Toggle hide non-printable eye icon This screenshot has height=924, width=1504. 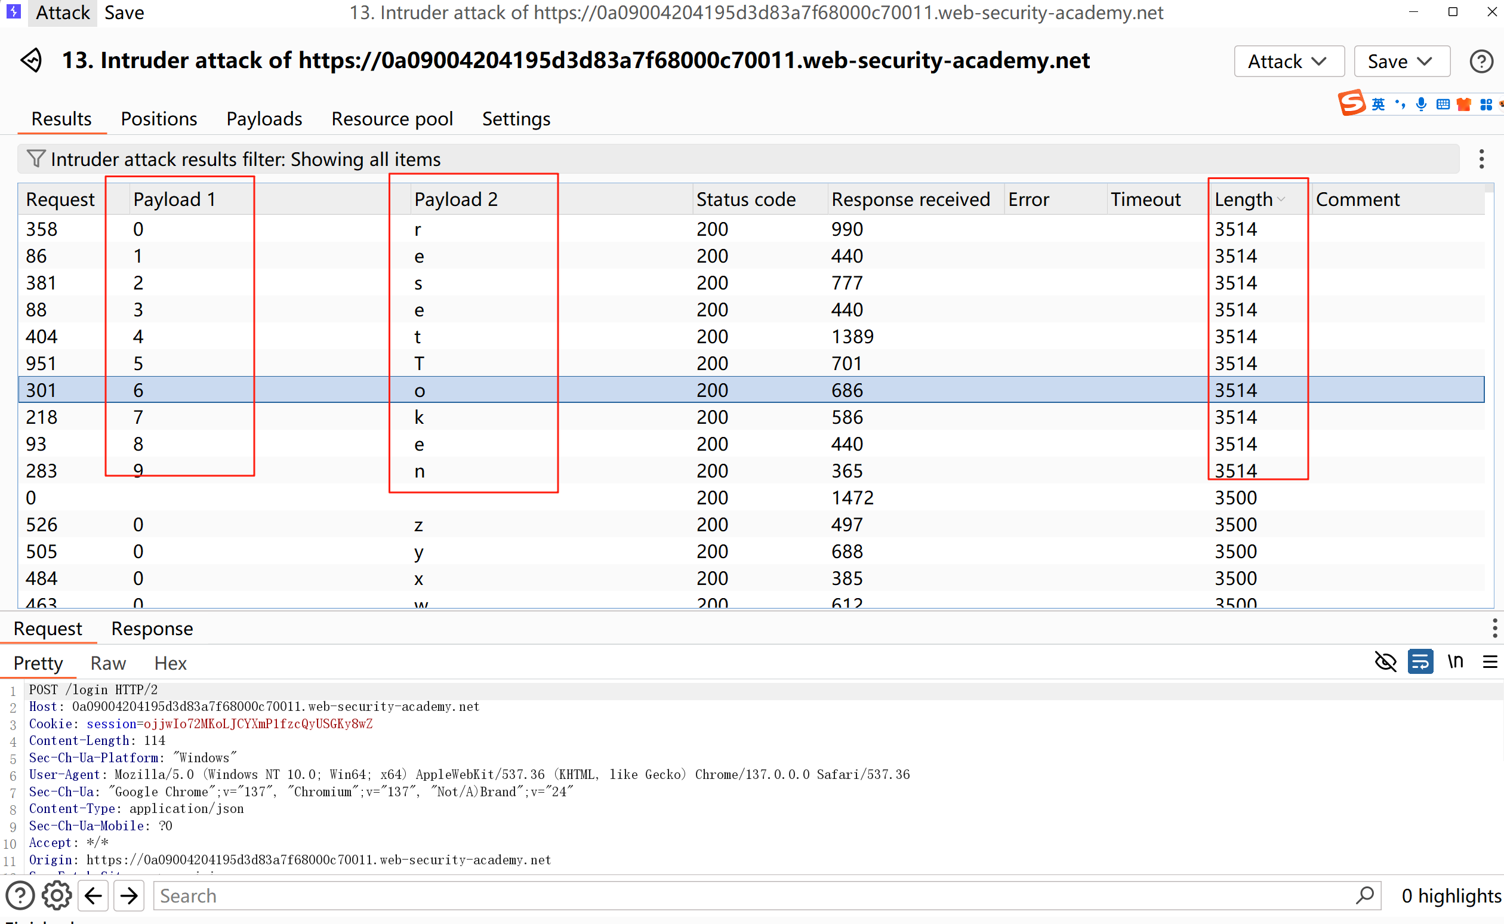tap(1385, 662)
